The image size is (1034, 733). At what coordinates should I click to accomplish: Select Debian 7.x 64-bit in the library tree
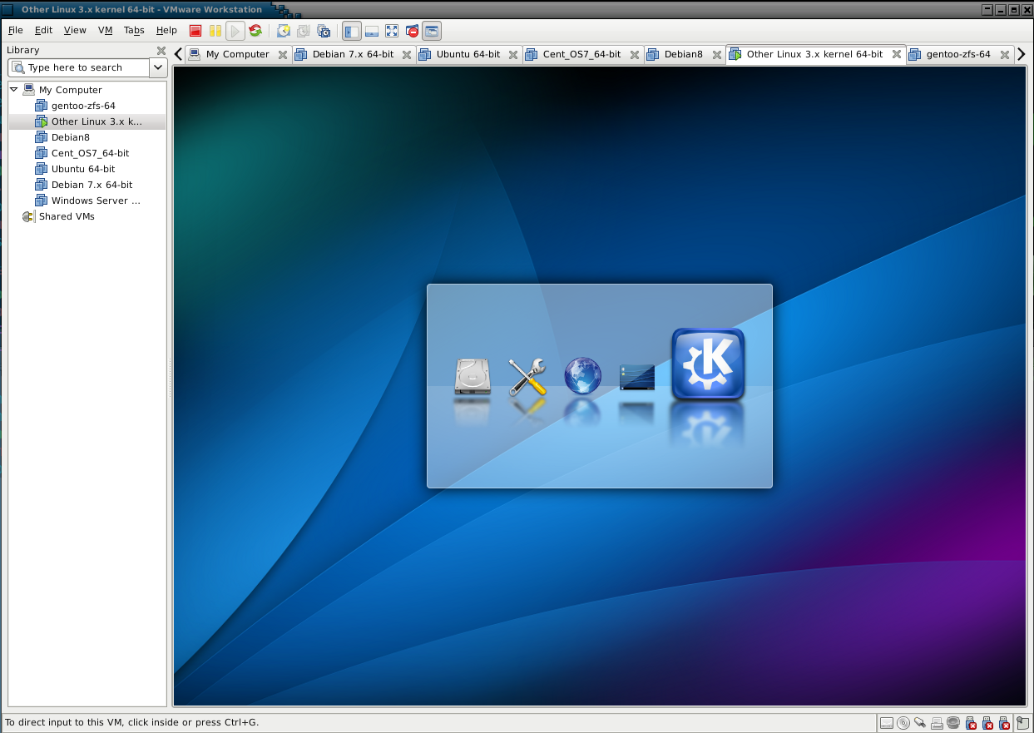(x=92, y=185)
